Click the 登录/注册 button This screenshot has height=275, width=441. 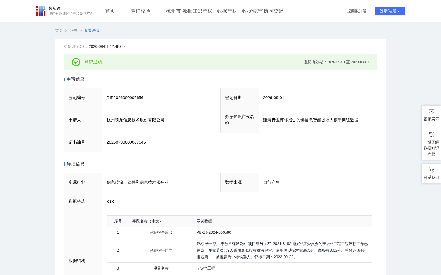[390, 11]
